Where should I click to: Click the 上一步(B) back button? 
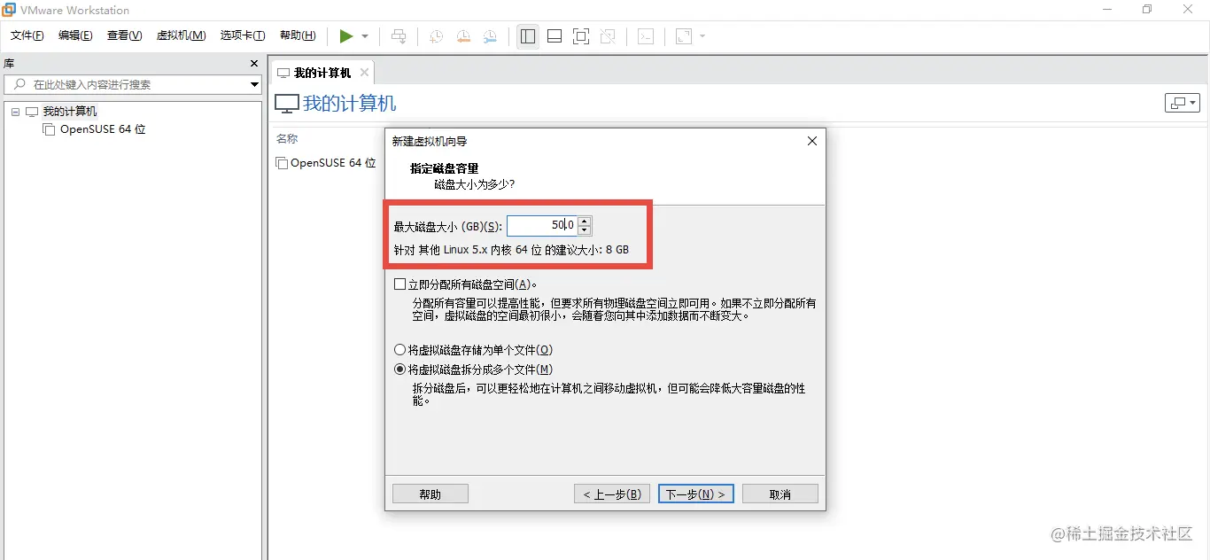click(x=612, y=494)
